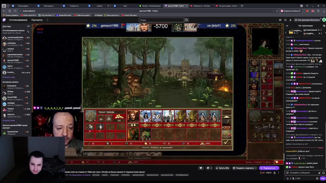The height and width of the screenshot is (183, 326).
Task: Reload the page with refresh icon
Action: tap(15, 11)
